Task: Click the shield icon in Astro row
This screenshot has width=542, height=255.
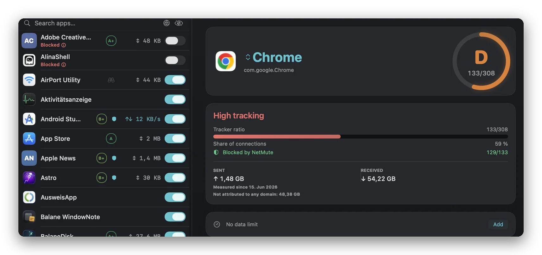Action: click(x=114, y=178)
